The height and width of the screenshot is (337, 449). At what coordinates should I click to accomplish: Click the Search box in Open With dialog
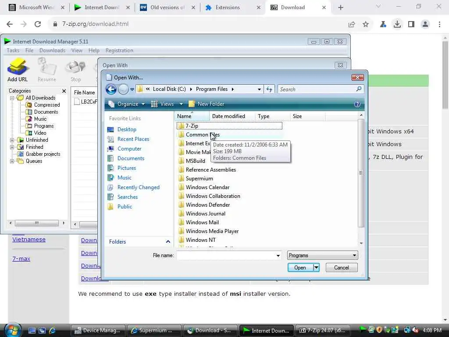317,90
